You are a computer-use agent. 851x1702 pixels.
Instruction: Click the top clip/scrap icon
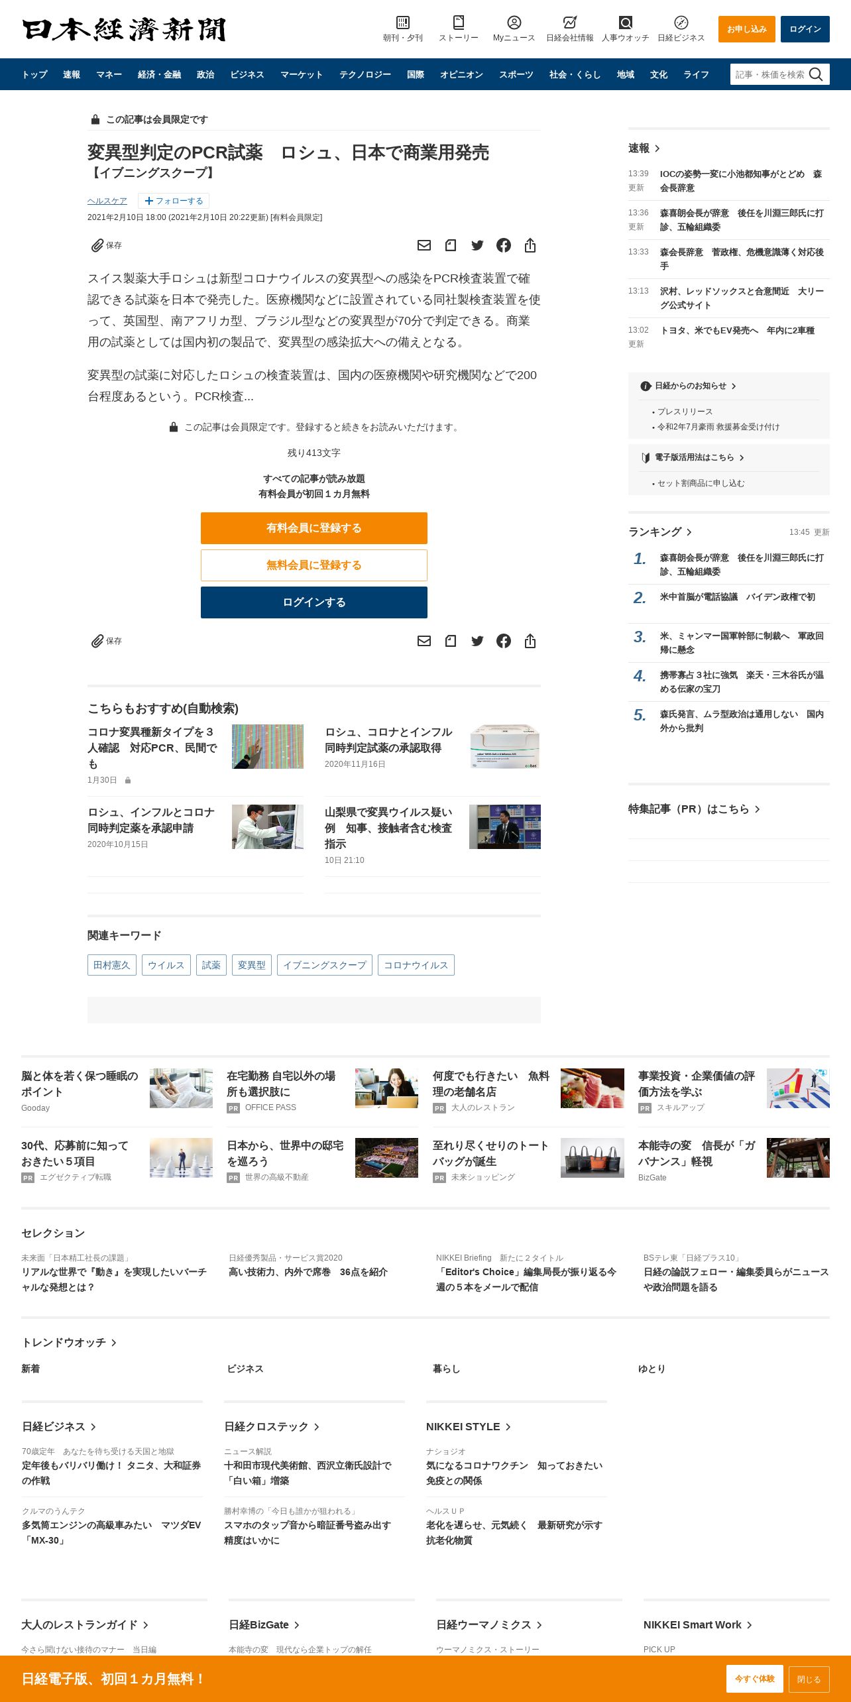click(451, 245)
